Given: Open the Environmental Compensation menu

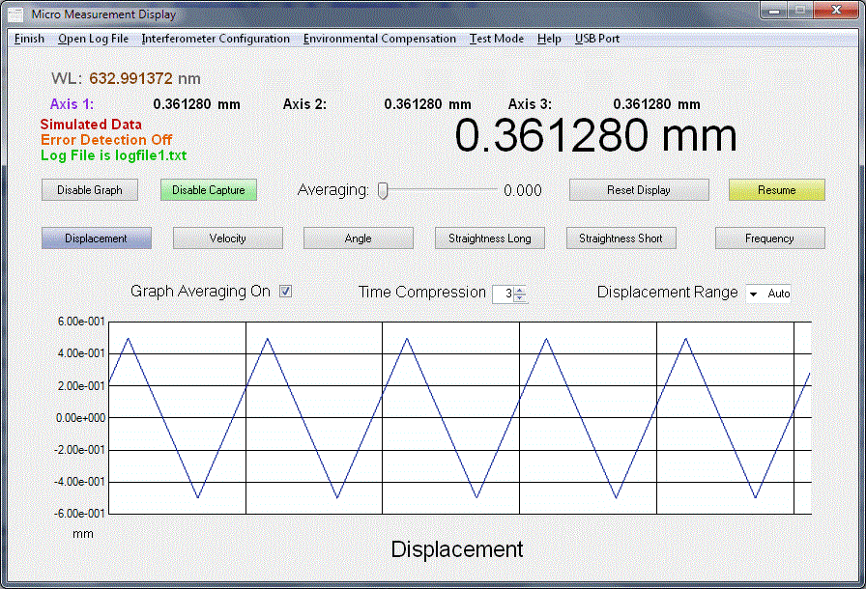Looking at the screenshot, I should tap(379, 39).
